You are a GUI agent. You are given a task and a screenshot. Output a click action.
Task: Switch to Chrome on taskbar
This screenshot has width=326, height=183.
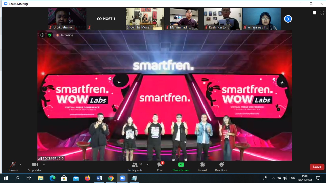pyautogui.click(x=111, y=178)
